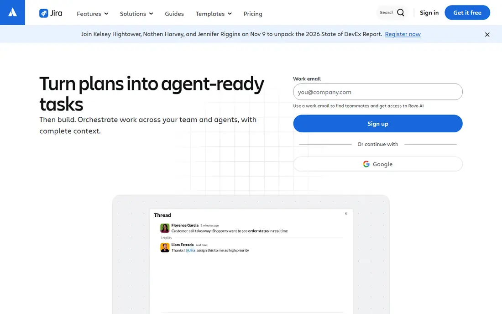The height and width of the screenshot is (314, 502).
Task: Click the 'Work email' label
Action: pyautogui.click(x=307, y=79)
